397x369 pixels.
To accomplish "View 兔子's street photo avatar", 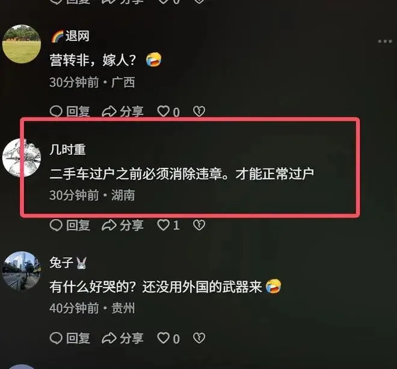I will point(22,270).
